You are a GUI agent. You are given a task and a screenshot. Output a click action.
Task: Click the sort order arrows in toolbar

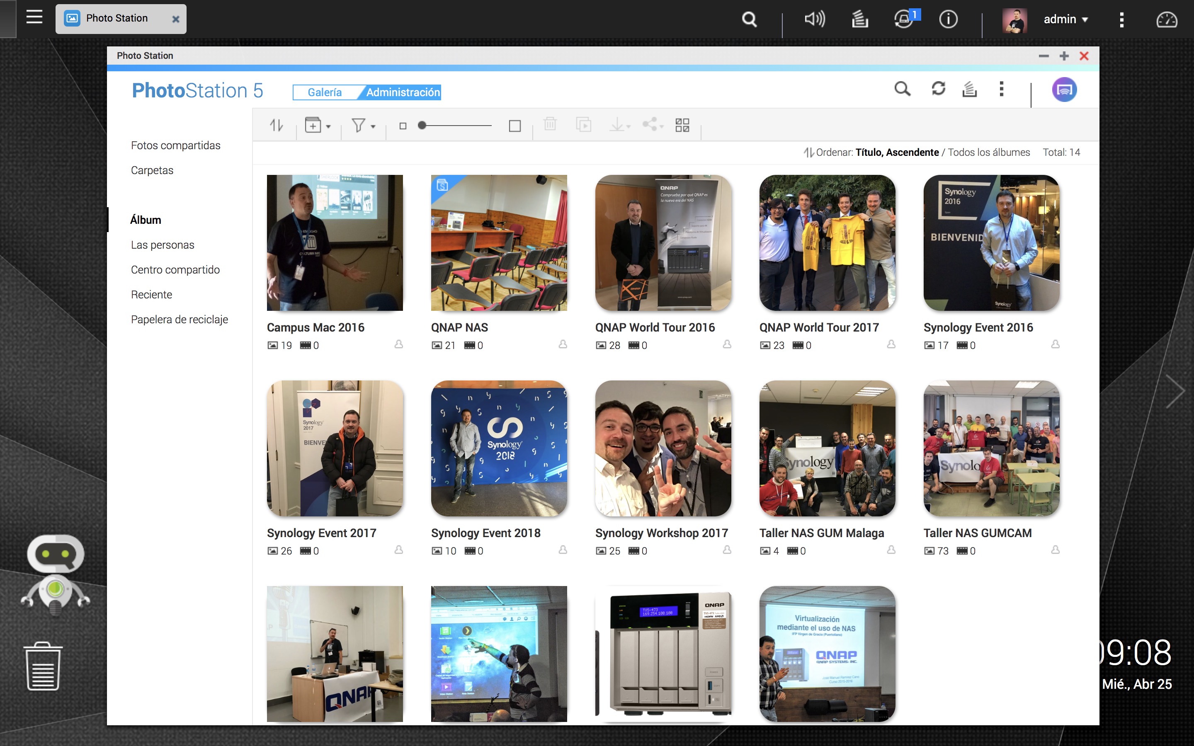click(x=276, y=125)
